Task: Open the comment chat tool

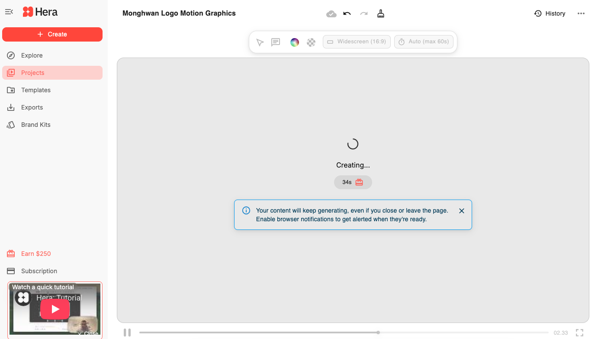Action: (276, 42)
